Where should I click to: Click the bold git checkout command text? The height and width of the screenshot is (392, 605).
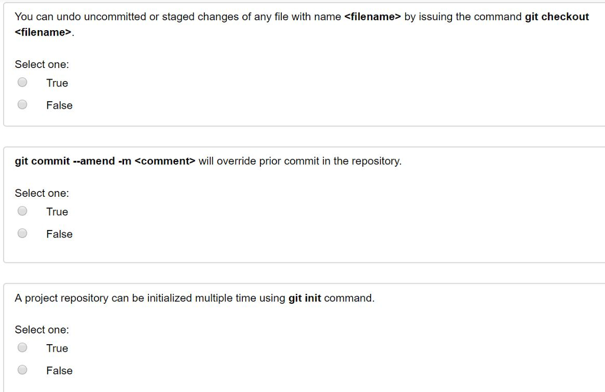(x=556, y=17)
